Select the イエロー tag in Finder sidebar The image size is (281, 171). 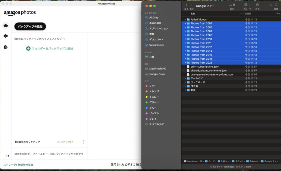[154, 97]
